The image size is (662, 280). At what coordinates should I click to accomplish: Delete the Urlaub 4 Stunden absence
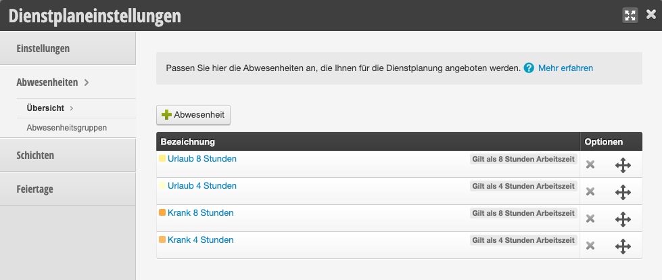[x=590, y=191]
